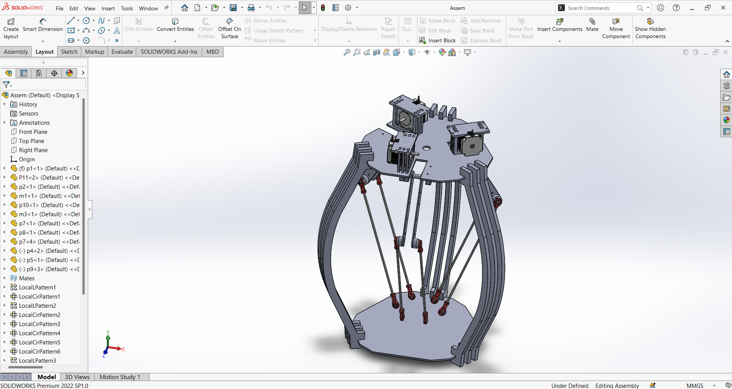The width and height of the screenshot is (732, 389).
Task: Expand the History tree node
Action: click(5, 104)
